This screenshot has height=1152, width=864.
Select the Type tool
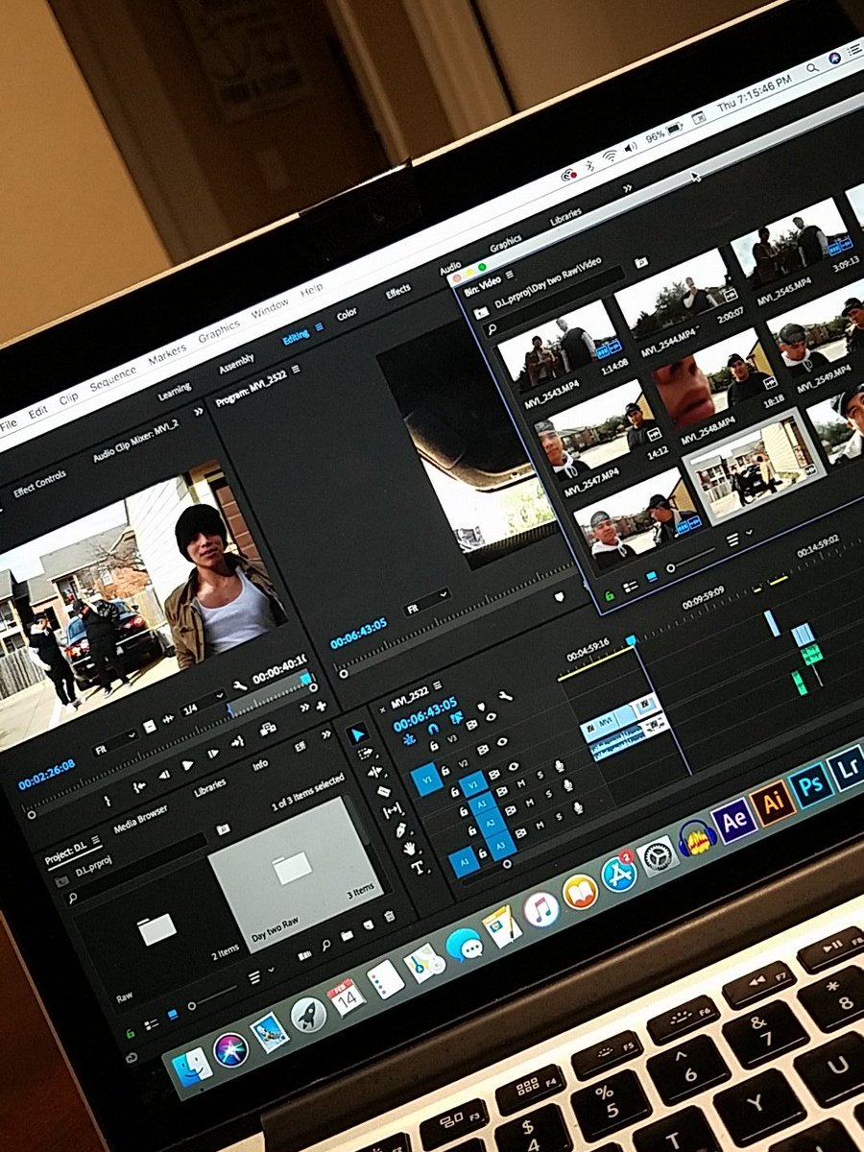coord(418,866)
